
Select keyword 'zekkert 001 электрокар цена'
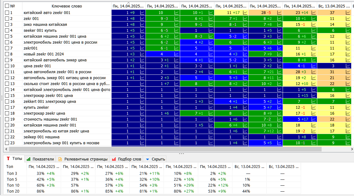50,102
